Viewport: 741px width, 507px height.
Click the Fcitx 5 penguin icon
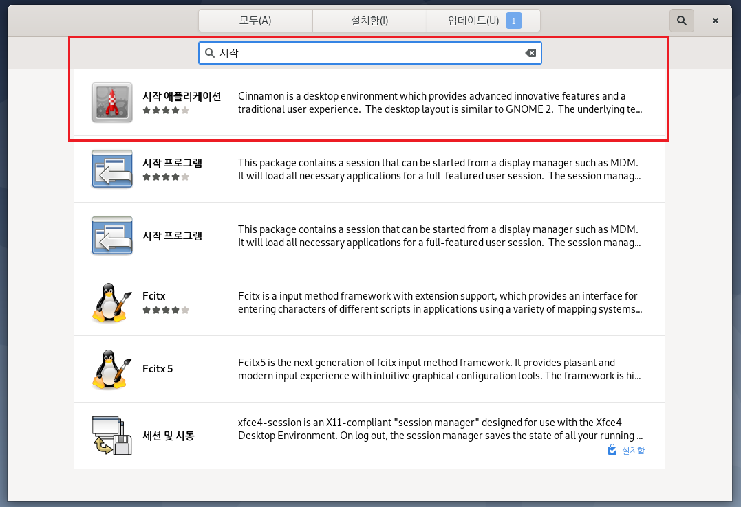[x=112, y=369]
